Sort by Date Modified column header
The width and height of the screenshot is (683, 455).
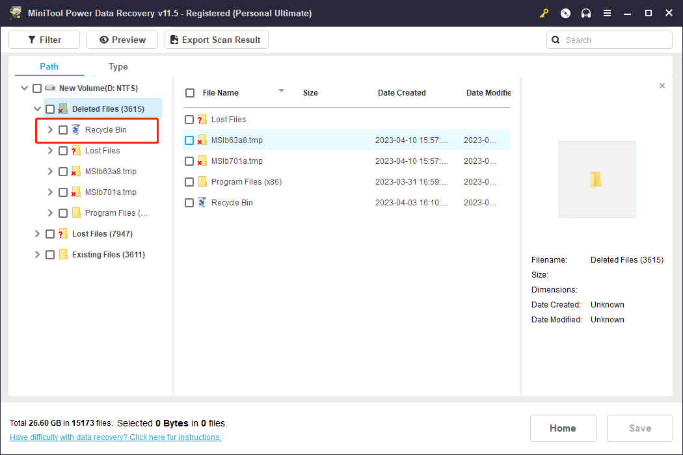click(489, 93)
